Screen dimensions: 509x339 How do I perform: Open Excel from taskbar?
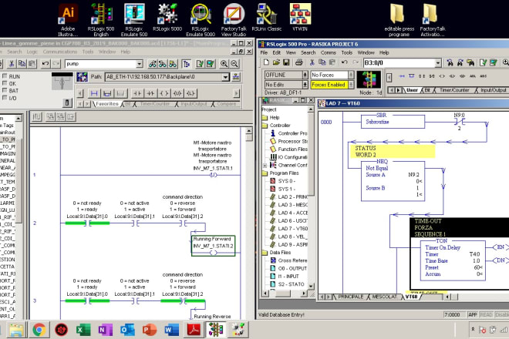pyautogui.click(x=83, y=331)
